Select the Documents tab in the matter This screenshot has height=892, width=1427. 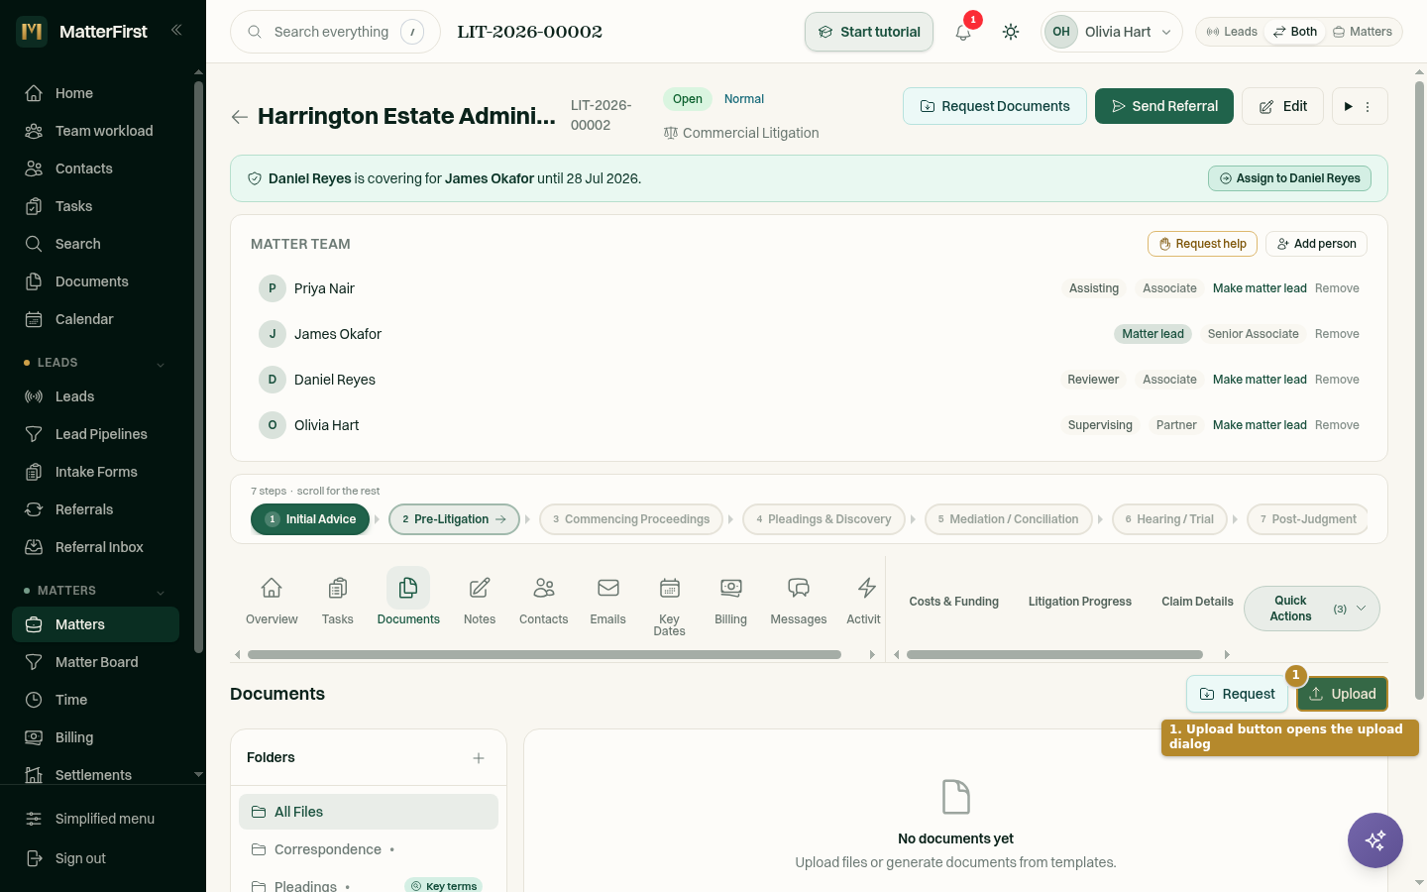[x=408, y=601]
